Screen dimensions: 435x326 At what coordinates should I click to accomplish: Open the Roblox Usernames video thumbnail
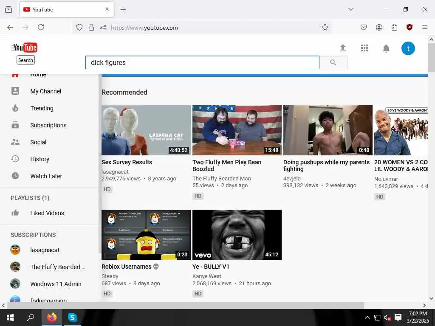coord(146,235)
